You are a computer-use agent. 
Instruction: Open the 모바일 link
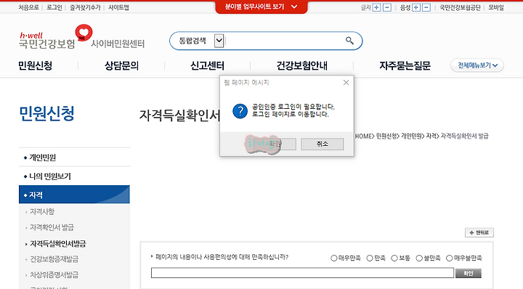[496, 7]
